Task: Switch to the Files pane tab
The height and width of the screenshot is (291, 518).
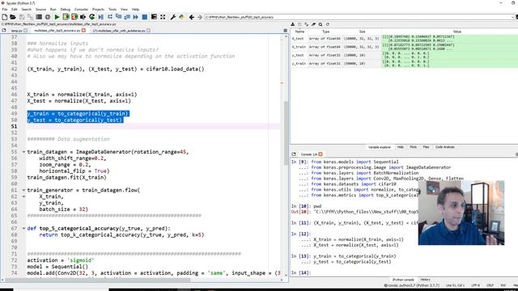Action: pyautogui.click(x=427, y=147)
